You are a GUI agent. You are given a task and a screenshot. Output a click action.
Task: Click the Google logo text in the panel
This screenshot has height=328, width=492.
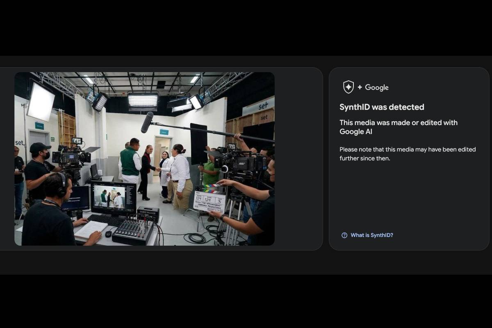point(377,87)
